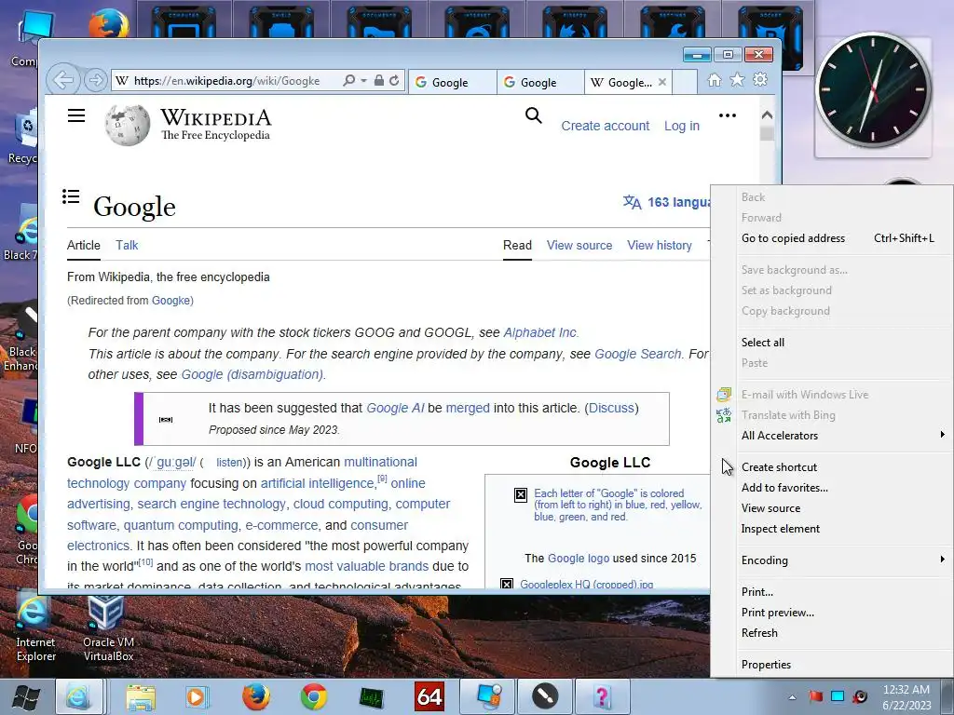954x715 pixels.
Task: Close the Wikipedia Google tab
Action: [662, 82]
